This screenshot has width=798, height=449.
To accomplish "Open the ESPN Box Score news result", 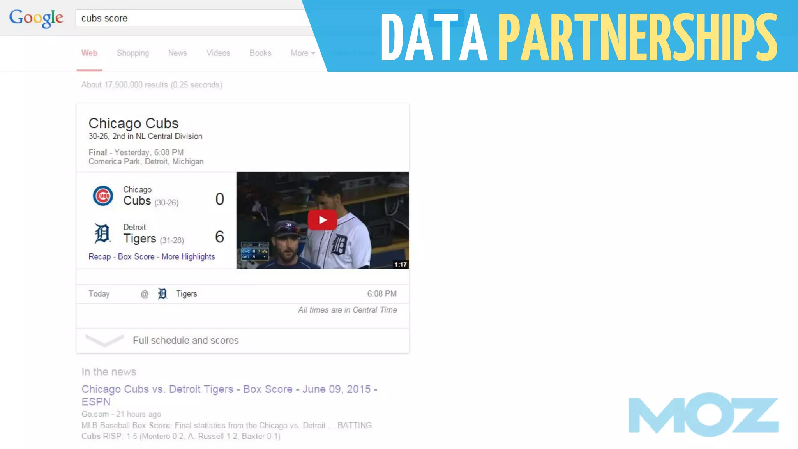I will pyautogui.click(x=229, y=395).
